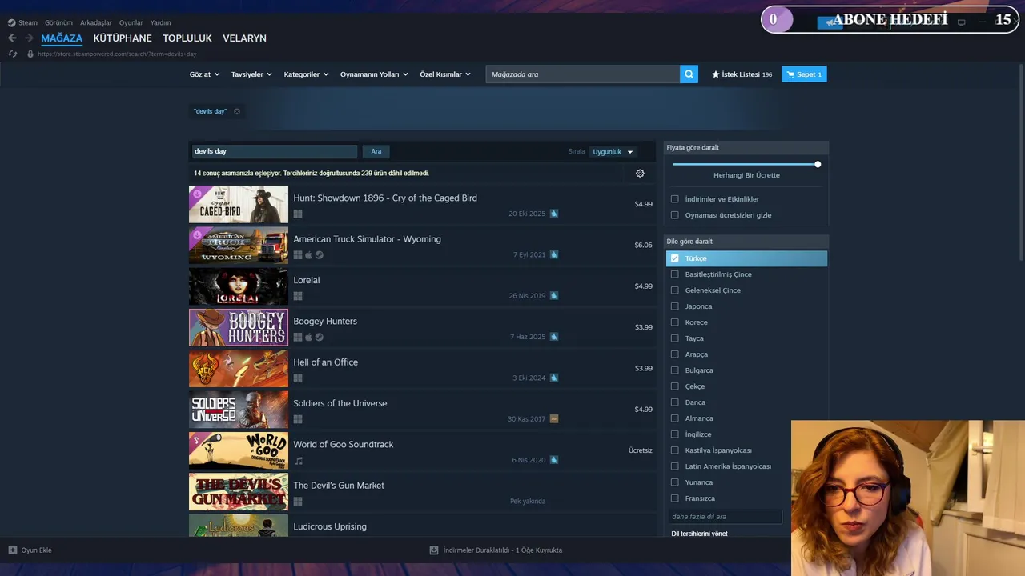Viewport: 1025px width, 576px height.
Task: Click Windows icon on Hell of an Office row
Action: [x=298, y=378]
